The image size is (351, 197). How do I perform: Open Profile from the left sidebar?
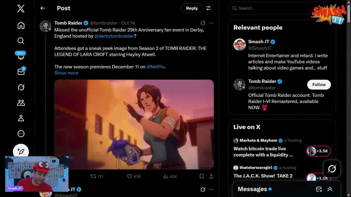coord(21,118)
